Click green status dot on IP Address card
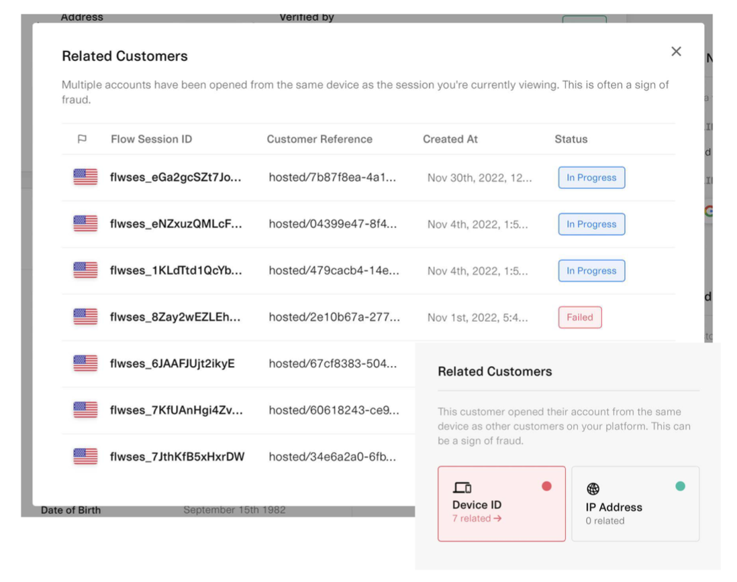 click(x=680, y=486)
